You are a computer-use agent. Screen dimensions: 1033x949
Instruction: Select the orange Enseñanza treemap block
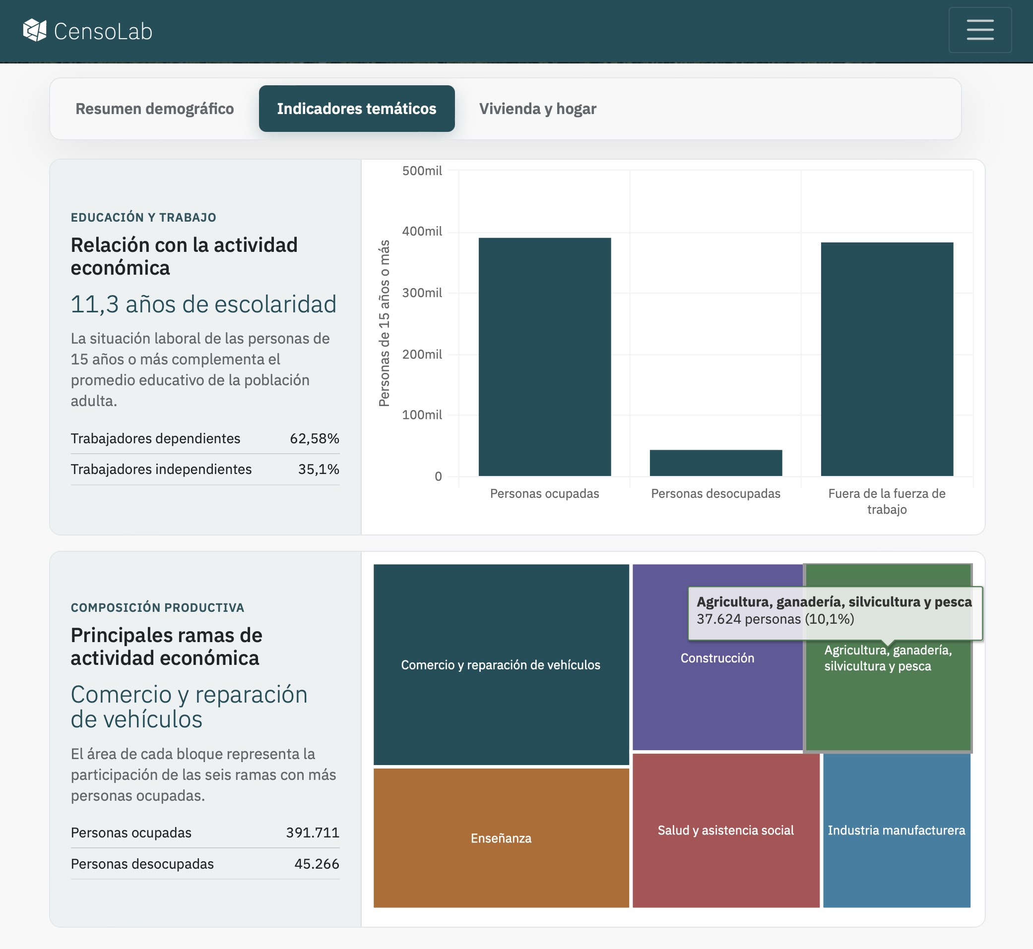501,837
